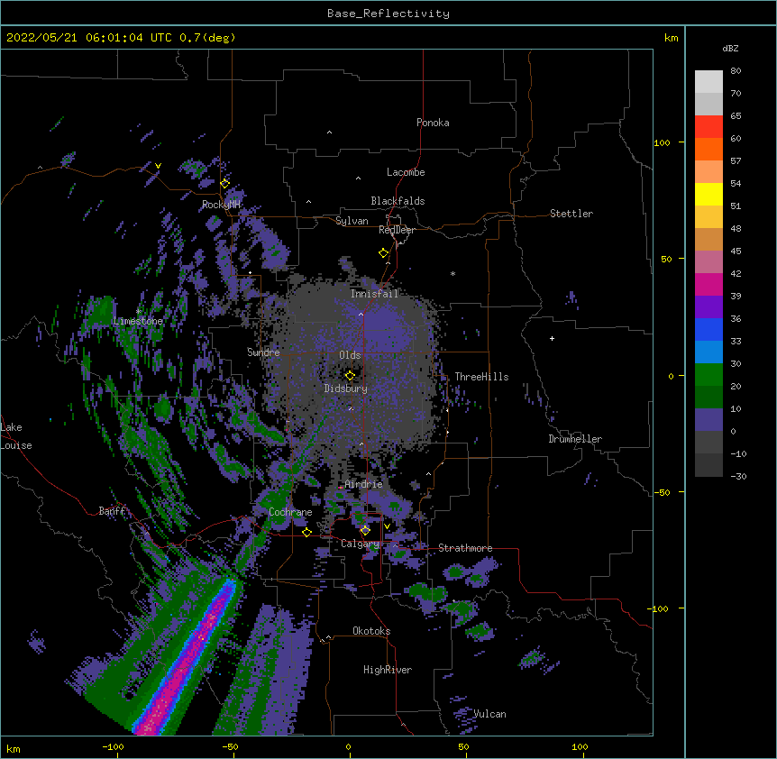
Task: Select the yellow diamond marker south of RedDeer
Action: [x=384, y=253]
